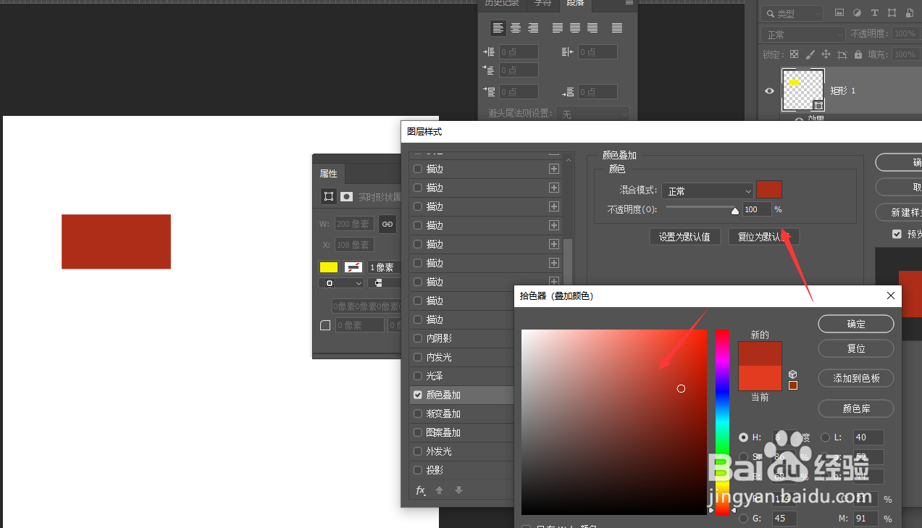Viewport: 922px width, 528px height.
Task: Pick color in saturation-brightness field
Action: (x=613, y=422)
